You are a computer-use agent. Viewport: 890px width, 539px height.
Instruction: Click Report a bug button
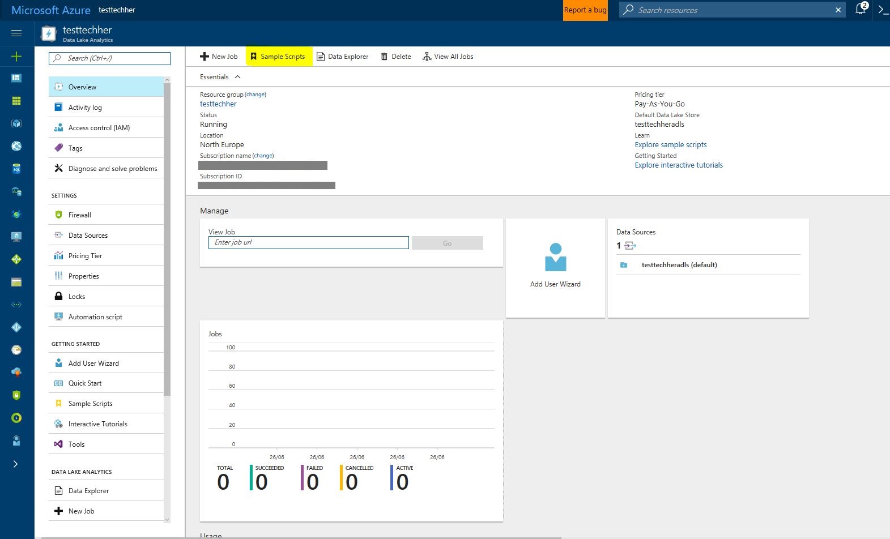(585, 10)
